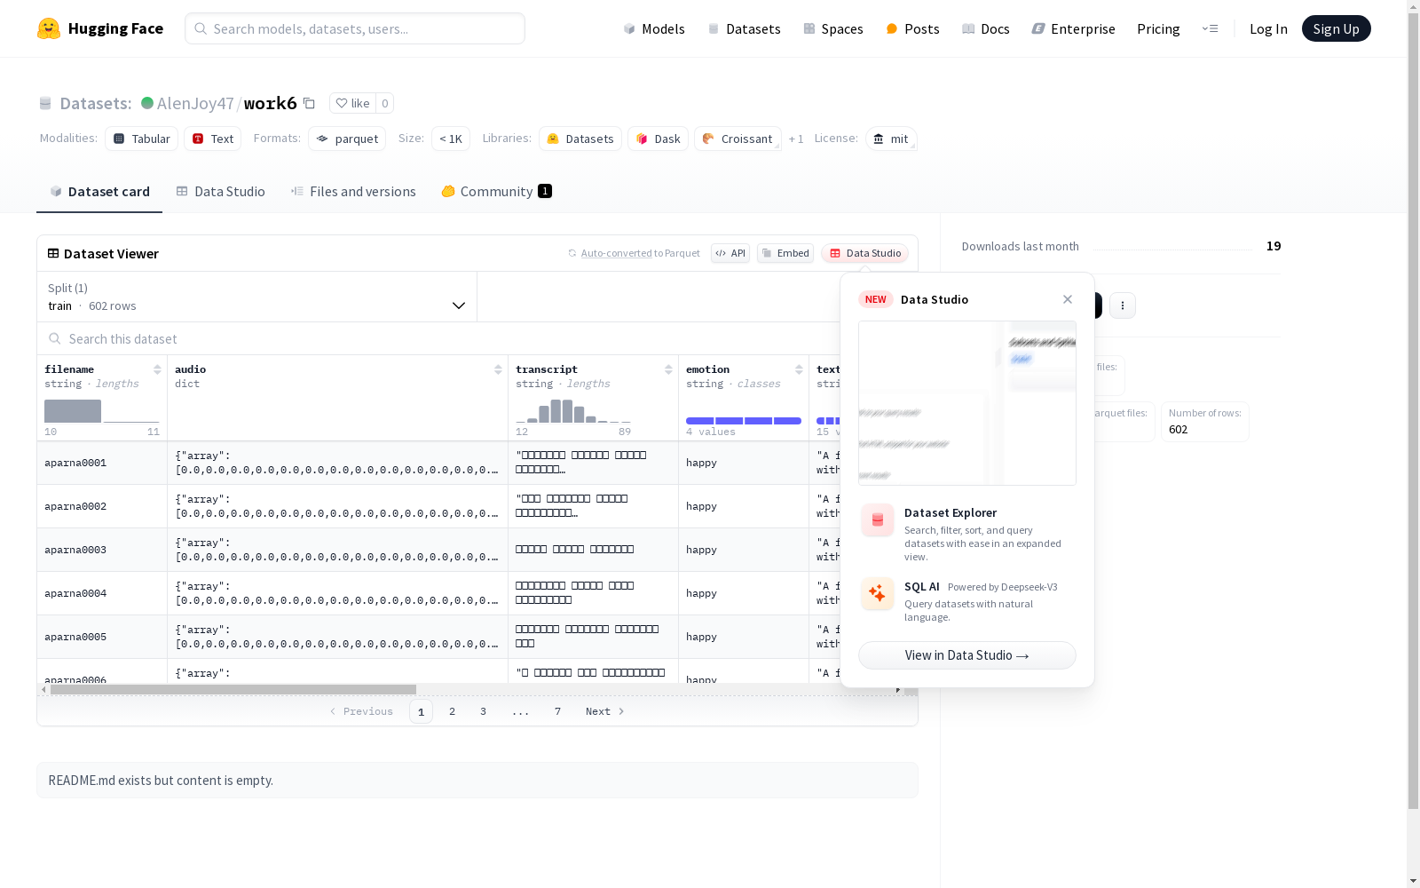Open Datasets in the navigation
This screenshot has height=888, width=1420.
744,28
